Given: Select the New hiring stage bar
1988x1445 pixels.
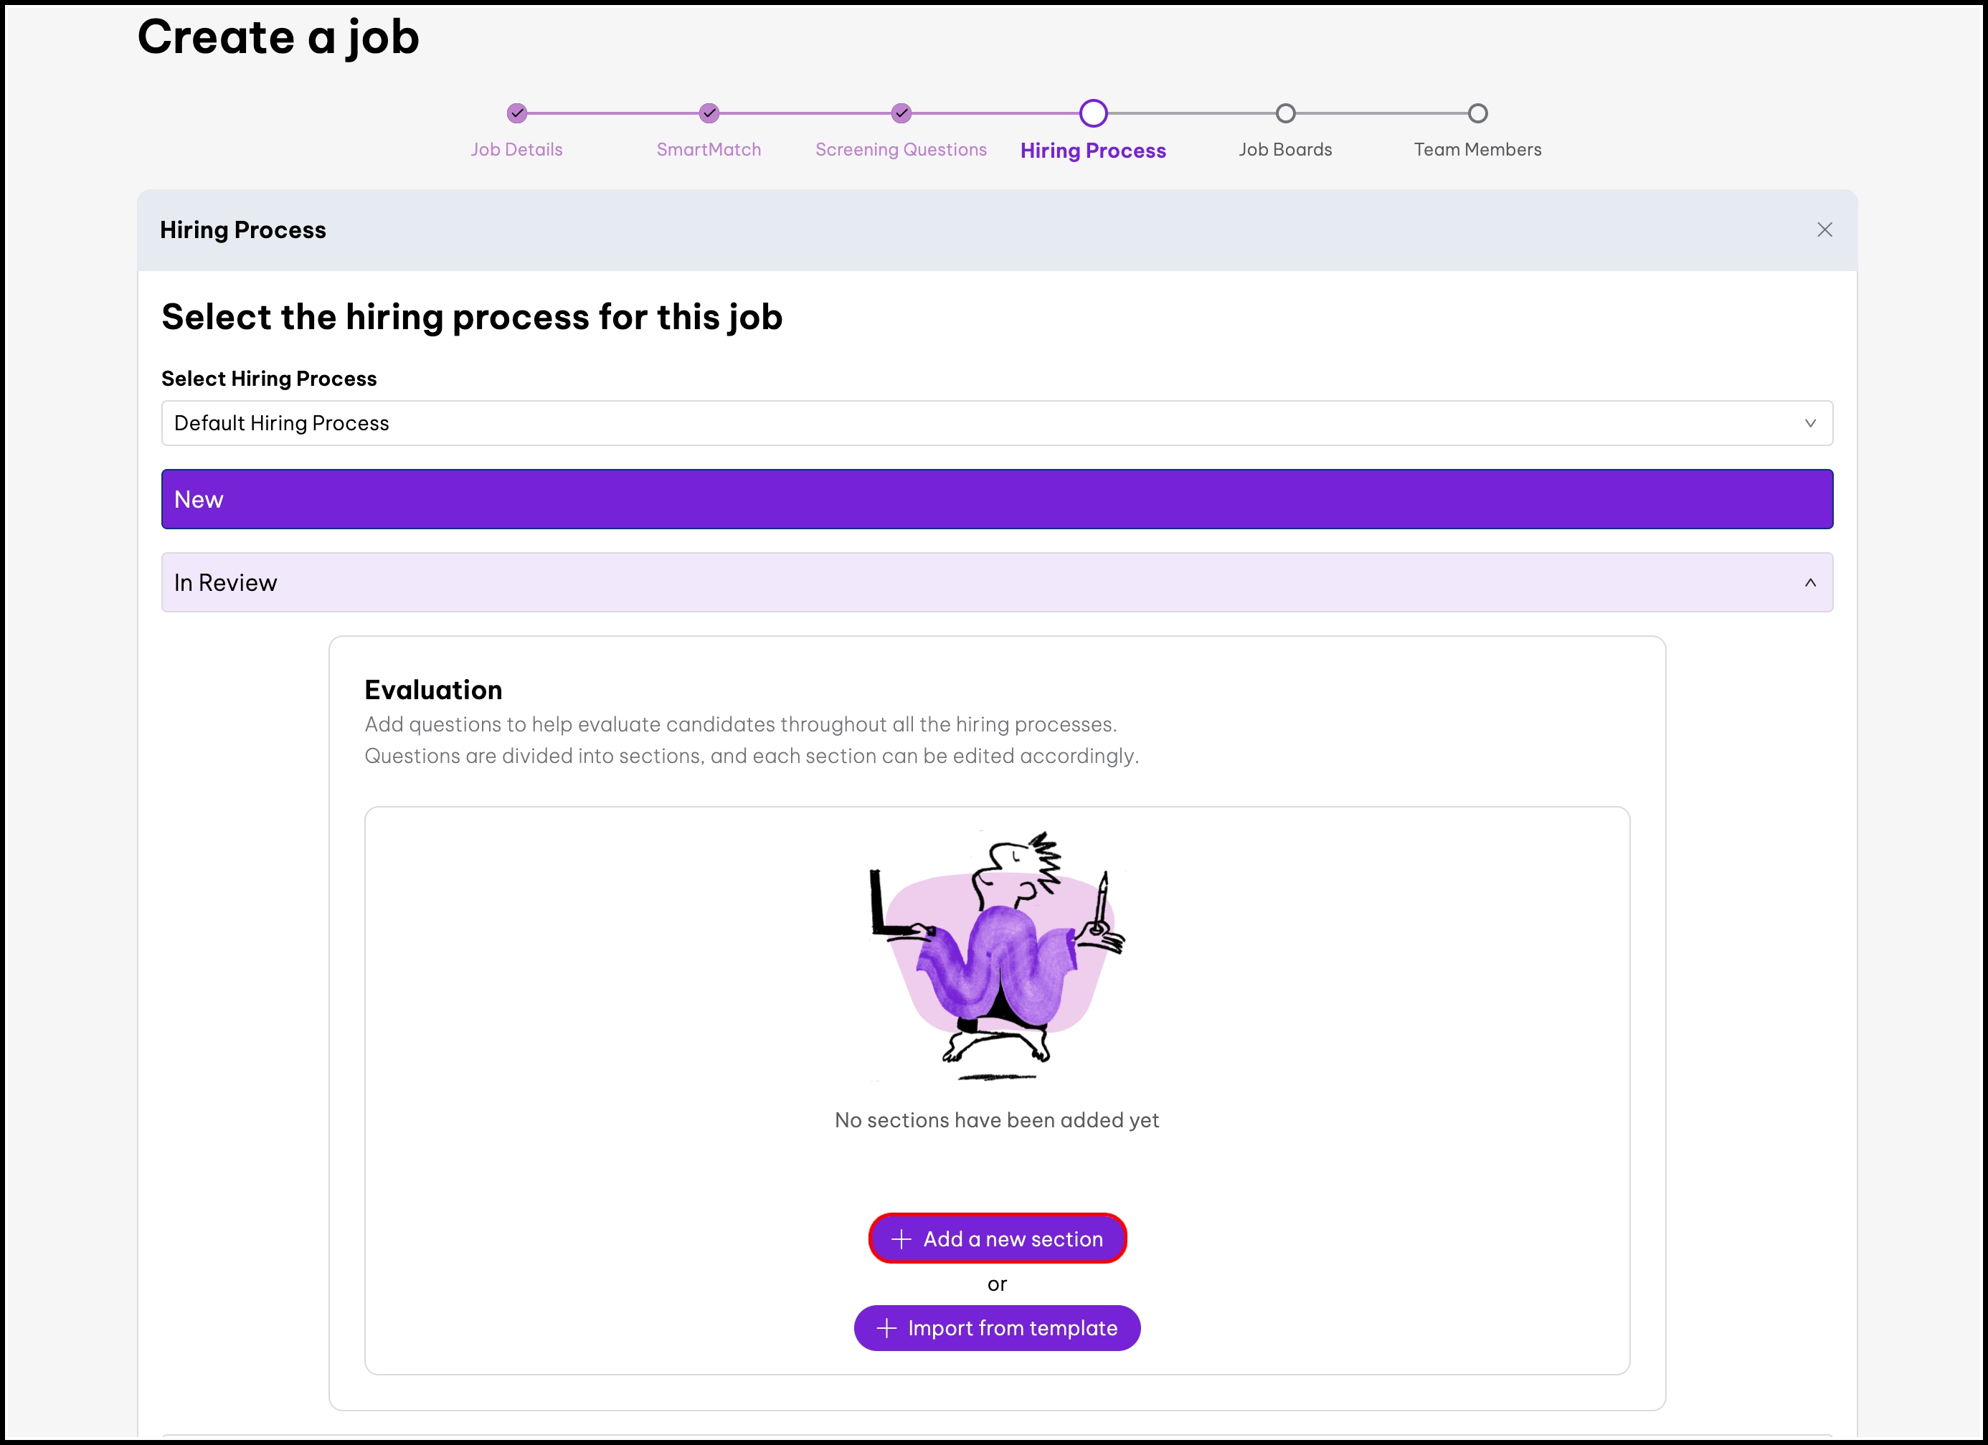Looking at the screenshot, I should click(997, 500).
